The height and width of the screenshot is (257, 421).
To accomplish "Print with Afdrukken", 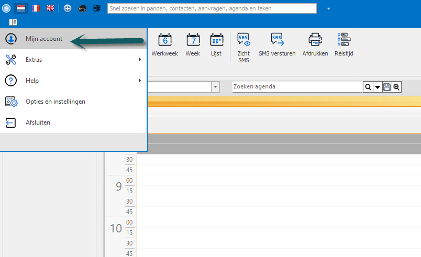I will tap(315, 45).
